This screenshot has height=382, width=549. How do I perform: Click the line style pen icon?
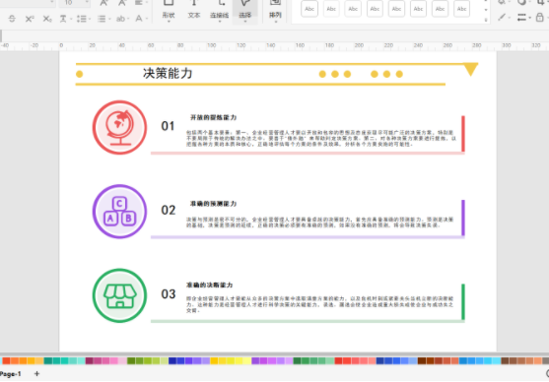[502, 17]
